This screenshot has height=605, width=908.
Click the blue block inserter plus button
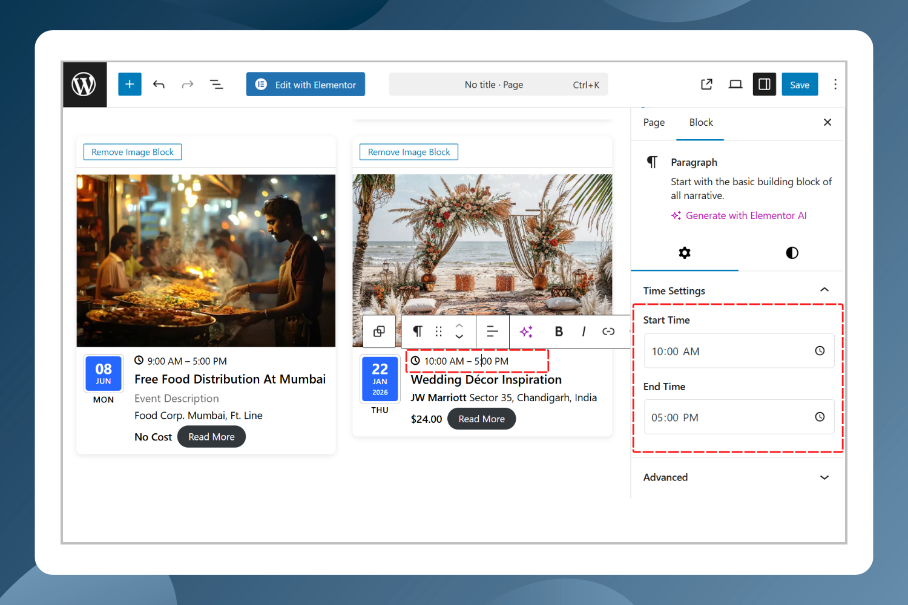pos(130,84)
